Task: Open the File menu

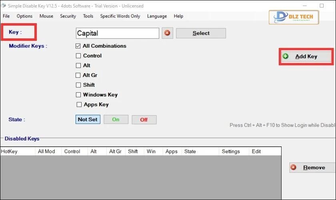Action: point(6,16)
